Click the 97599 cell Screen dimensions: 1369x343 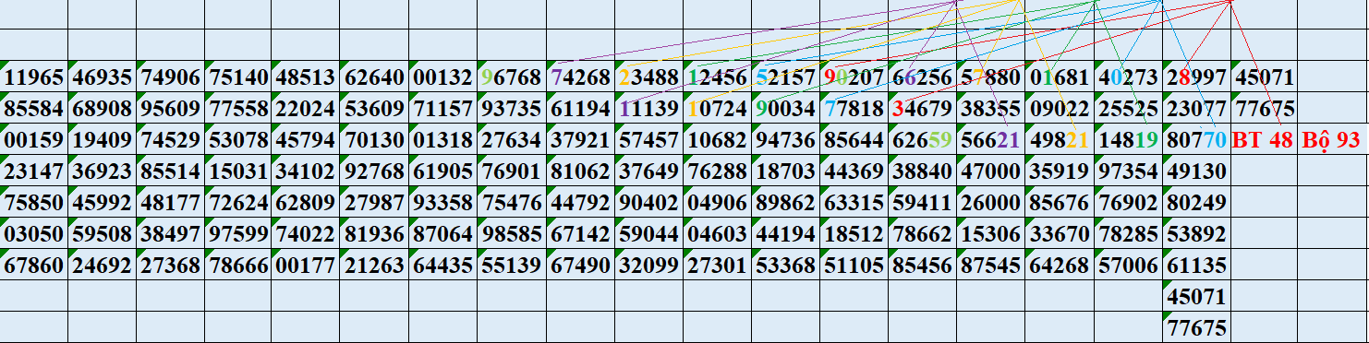click(x=239, y=234)
